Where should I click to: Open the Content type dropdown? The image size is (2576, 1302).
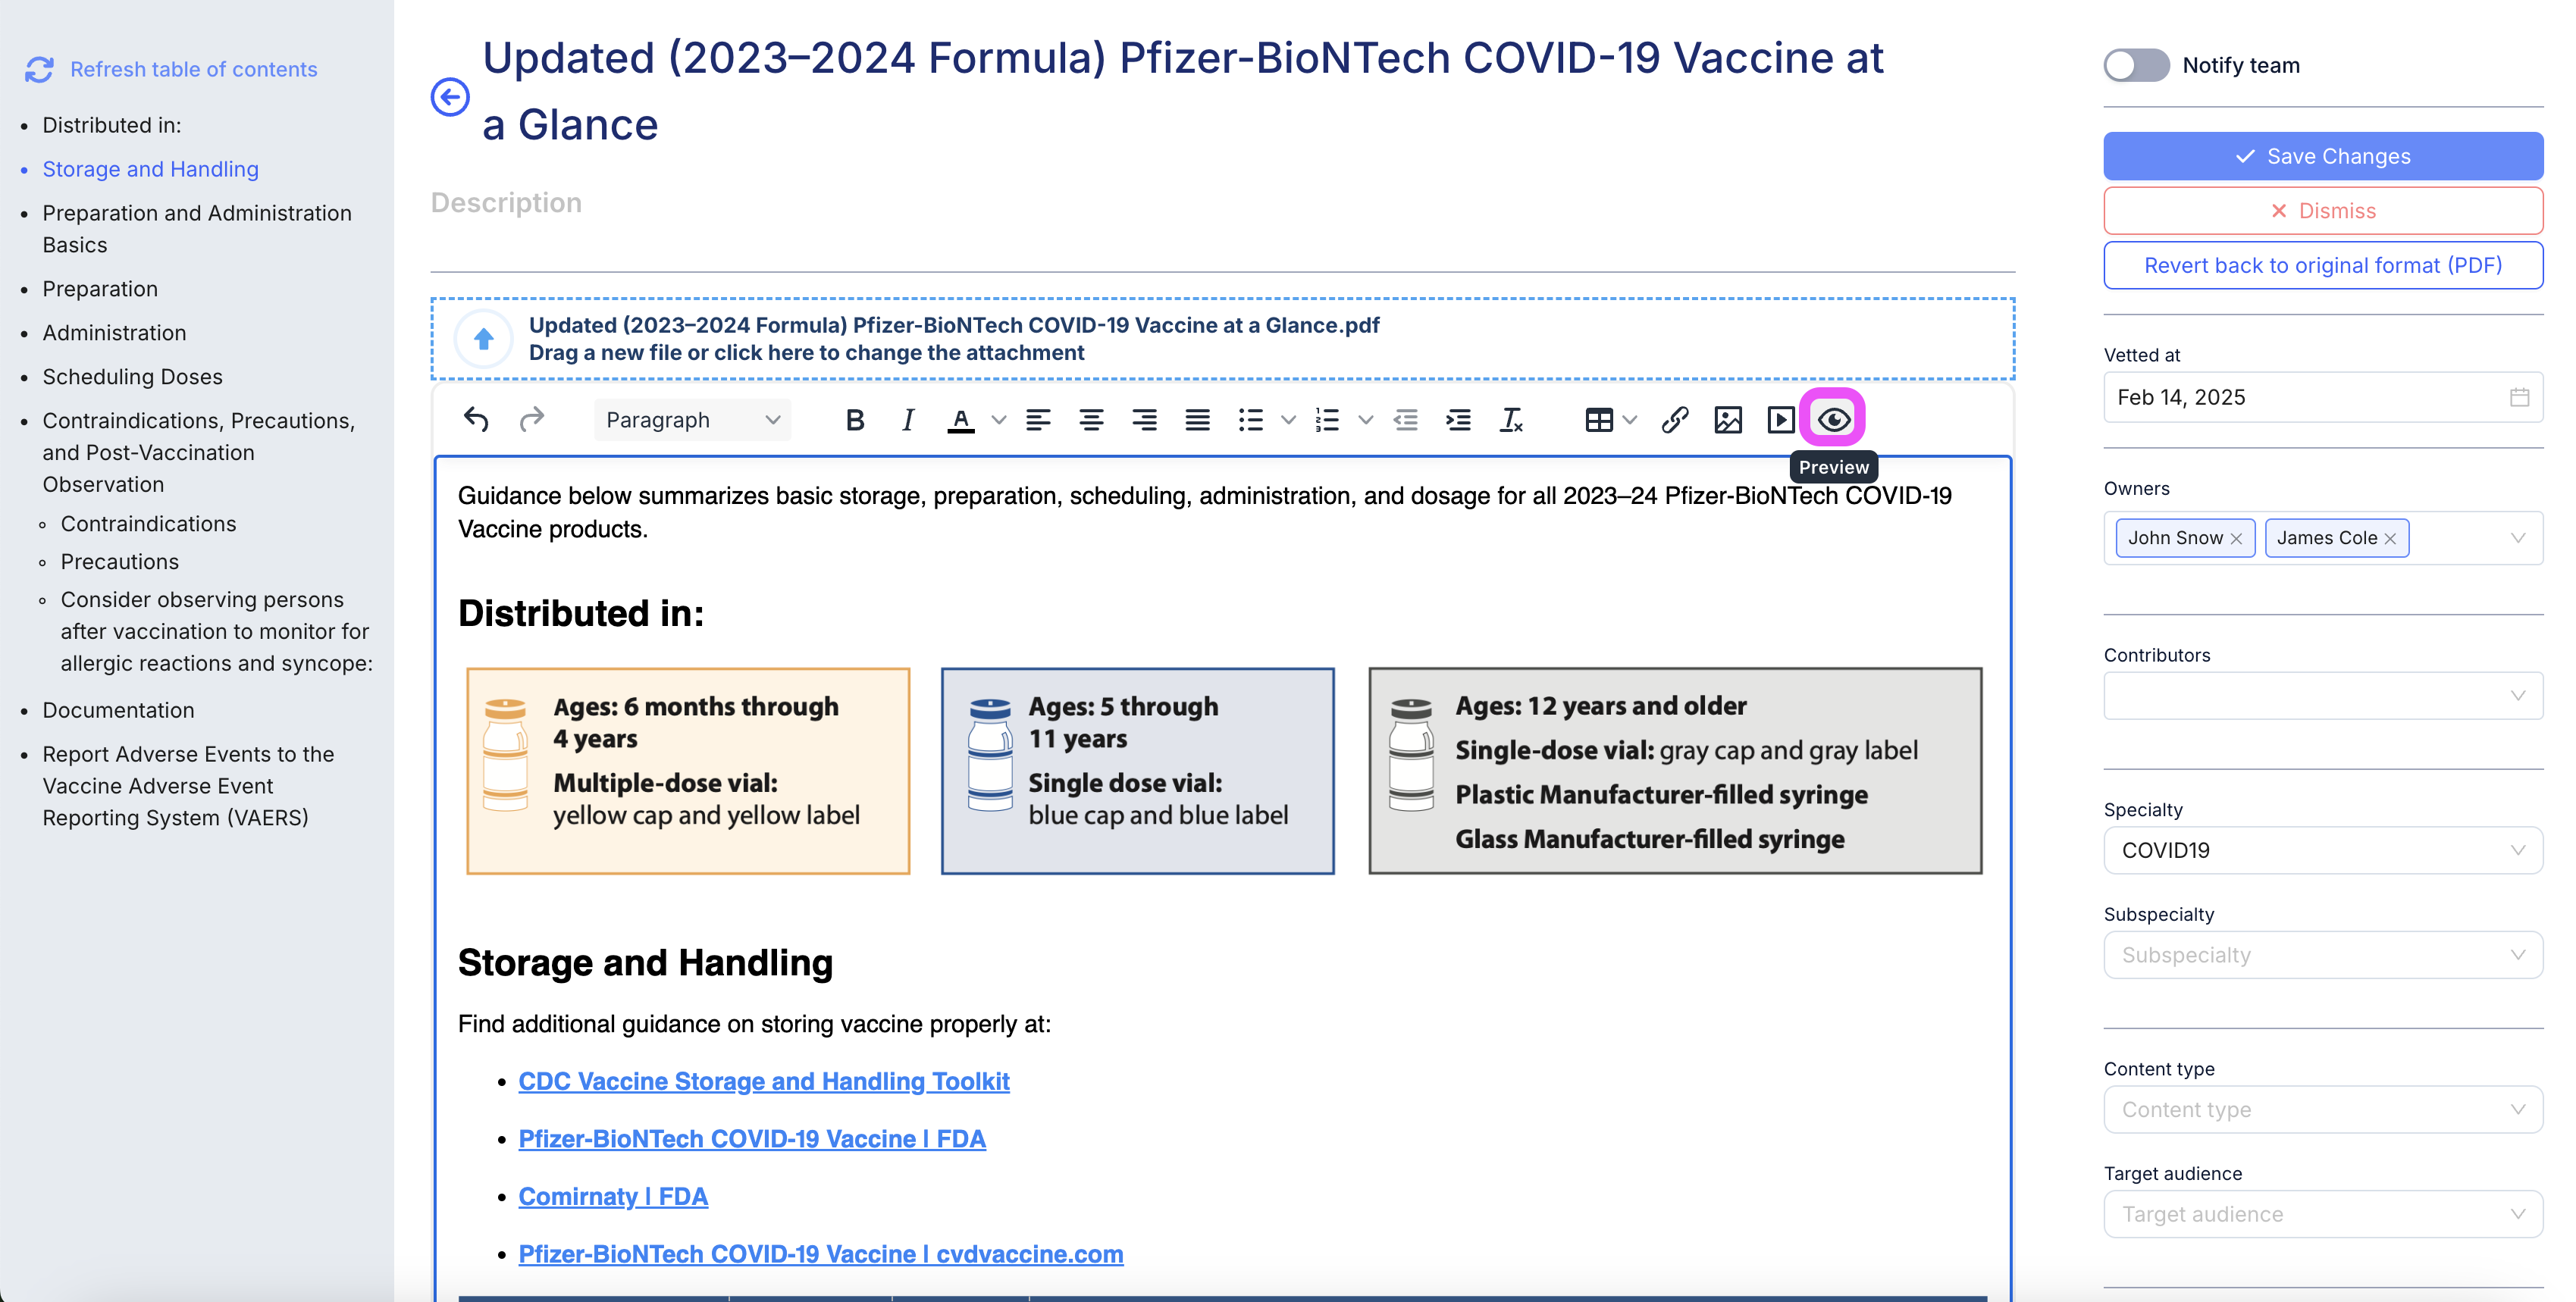2323,1109
